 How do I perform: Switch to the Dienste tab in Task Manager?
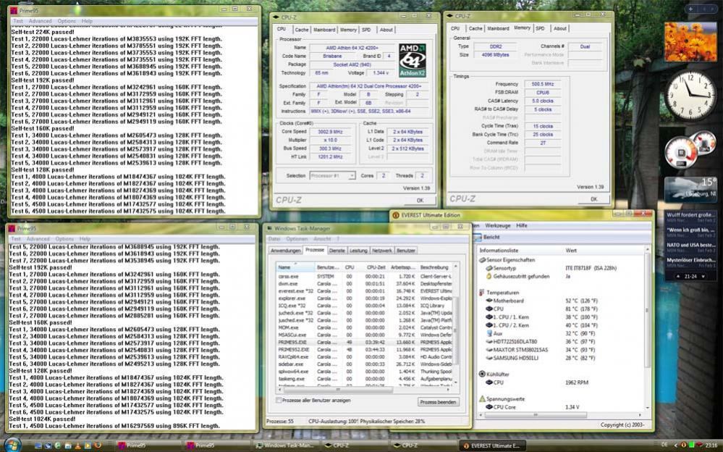click(x=337, y=251)
